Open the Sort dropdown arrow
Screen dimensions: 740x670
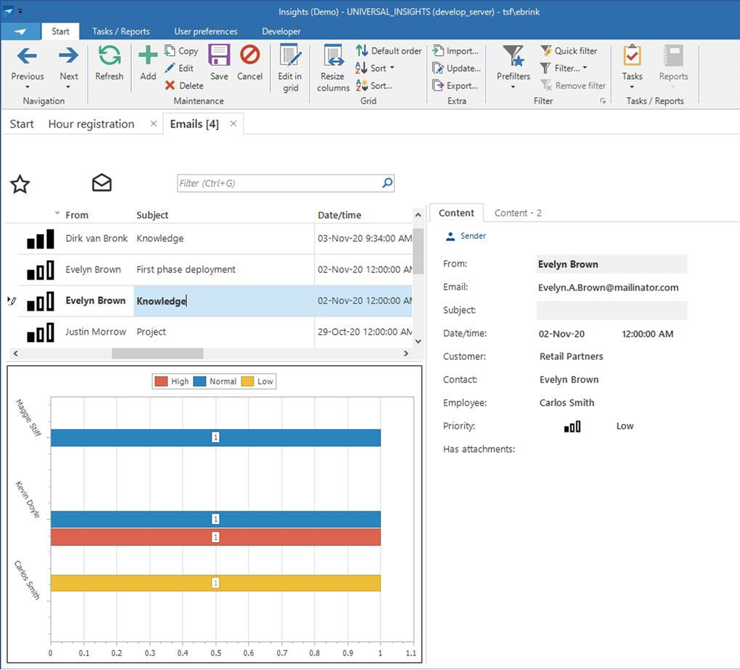tap(392, 68)
